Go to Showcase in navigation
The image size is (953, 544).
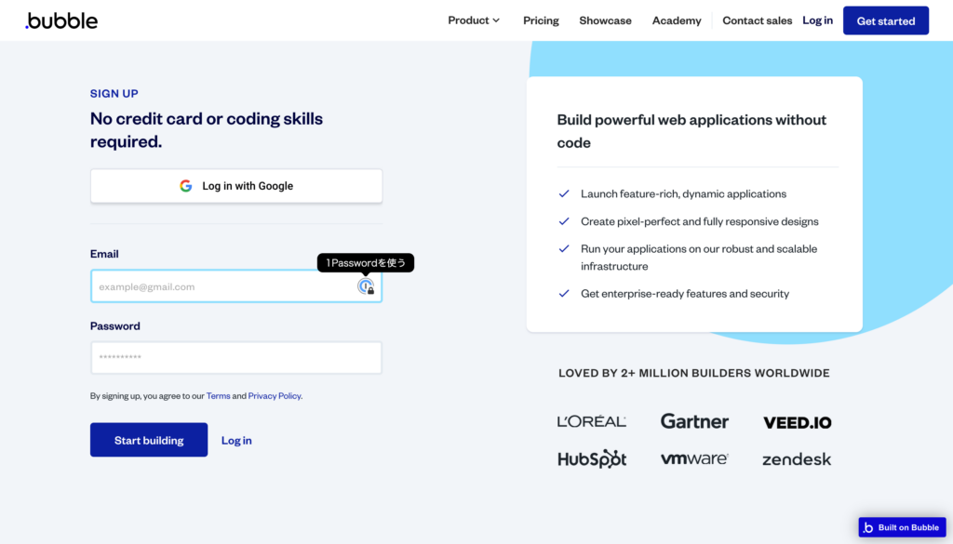tap(605, 20)
